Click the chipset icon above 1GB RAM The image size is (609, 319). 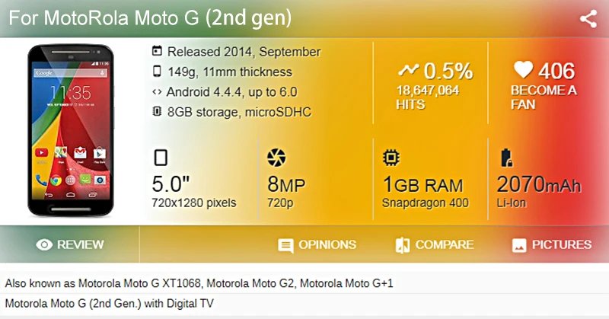pyautogui.click(x=391, y=158)
